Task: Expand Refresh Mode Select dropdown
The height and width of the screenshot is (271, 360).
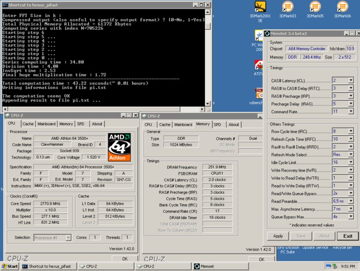Action: click(x=351, y=154)
